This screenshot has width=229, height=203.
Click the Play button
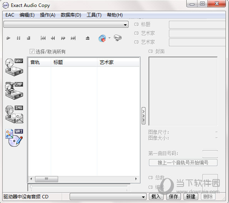click(8, 38)
